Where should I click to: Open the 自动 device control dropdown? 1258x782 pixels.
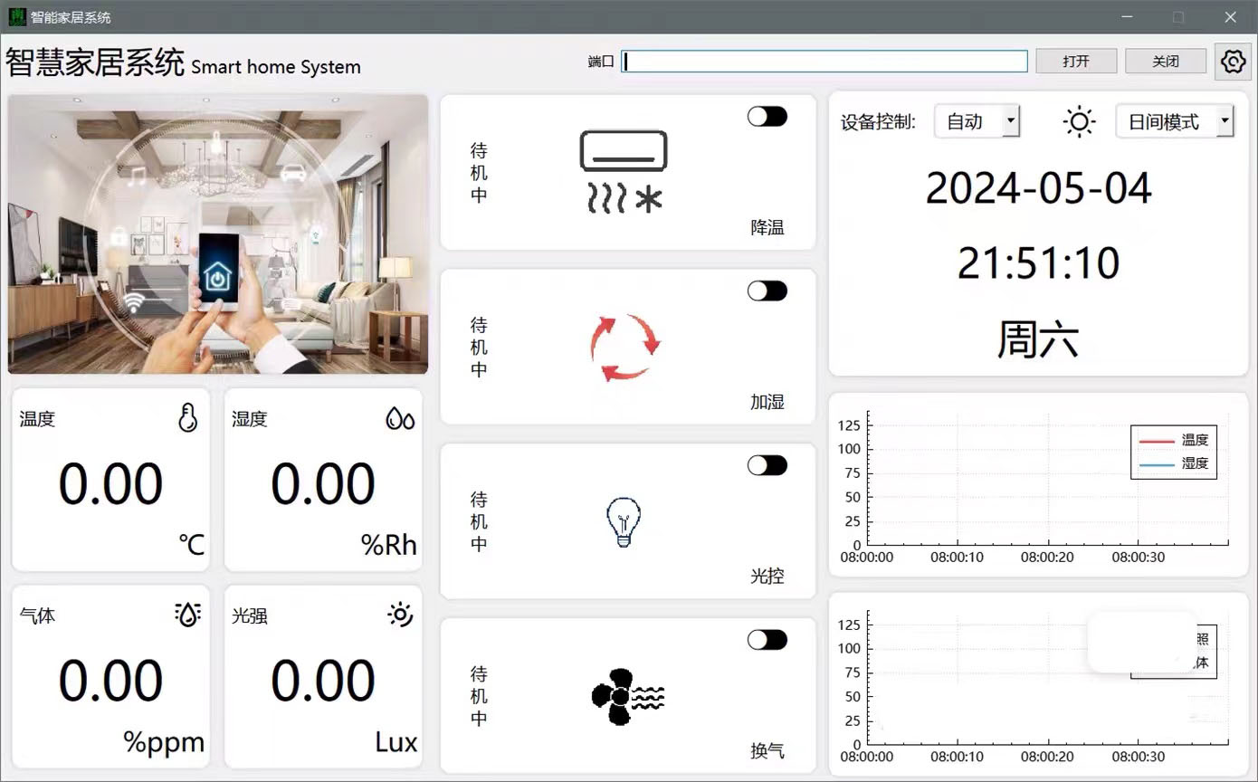(977, 121)
